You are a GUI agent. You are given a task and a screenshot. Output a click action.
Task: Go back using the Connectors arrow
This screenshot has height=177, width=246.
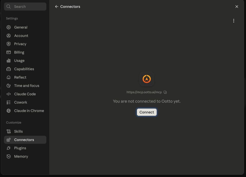click(57, 7)
